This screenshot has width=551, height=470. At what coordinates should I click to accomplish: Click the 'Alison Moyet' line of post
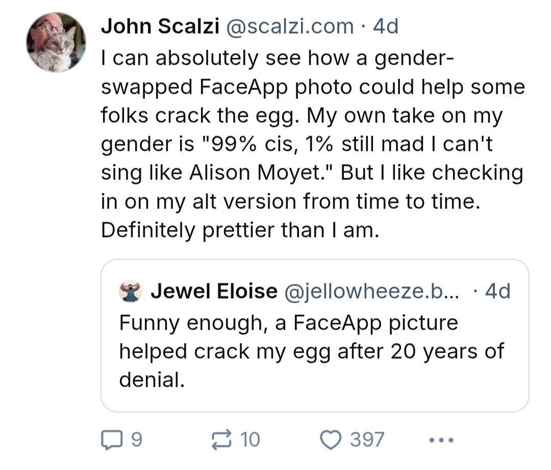tap(312, 173)
